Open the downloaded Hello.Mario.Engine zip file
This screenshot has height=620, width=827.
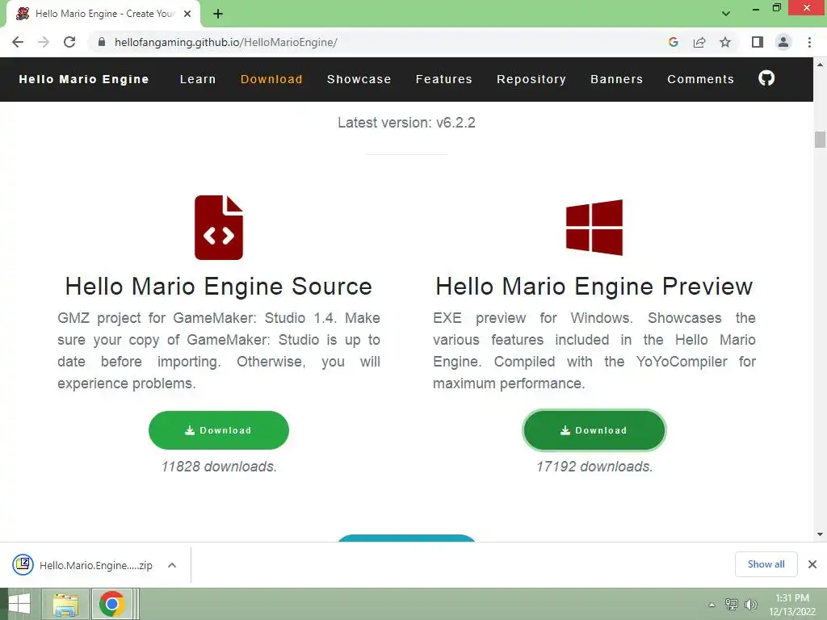[x=82, y=565]
